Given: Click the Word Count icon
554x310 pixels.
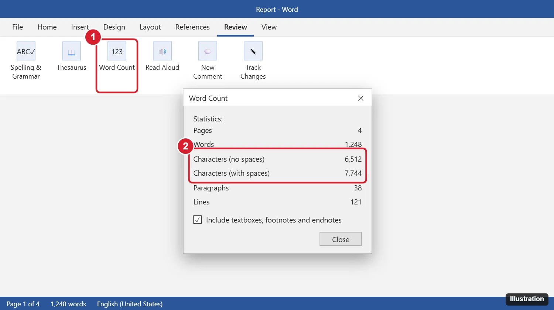Looking at the screenshot, I should (x=117, y=51).
